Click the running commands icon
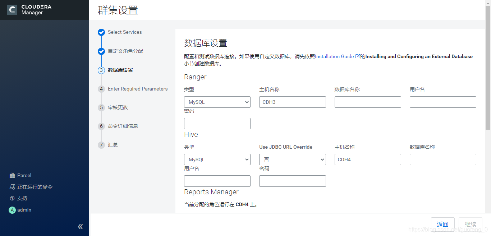 [x=12, y=187]
